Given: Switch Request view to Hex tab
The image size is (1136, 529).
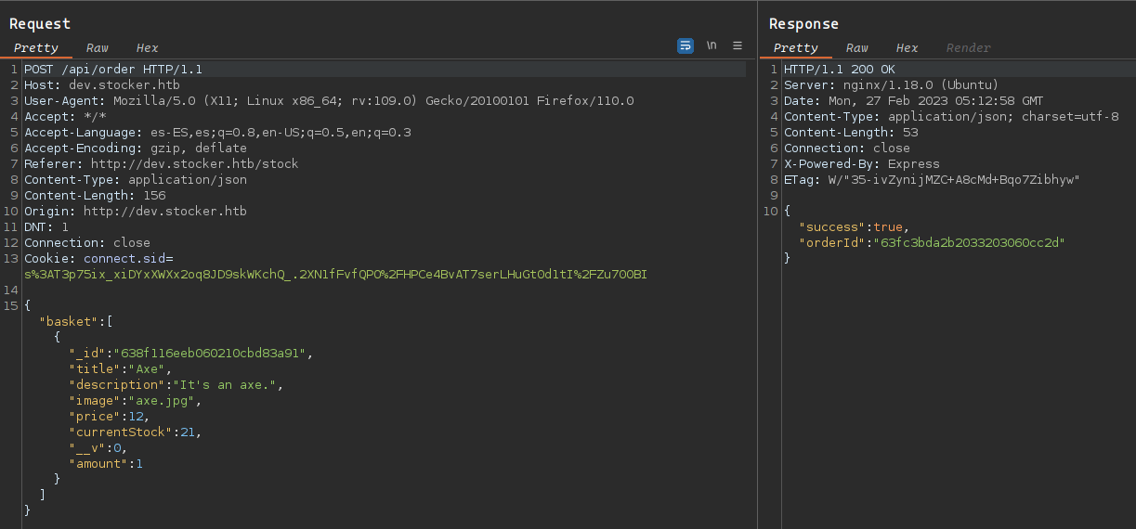Looking at the screenshot, I should pyautogui.click(x=147, y=48).
